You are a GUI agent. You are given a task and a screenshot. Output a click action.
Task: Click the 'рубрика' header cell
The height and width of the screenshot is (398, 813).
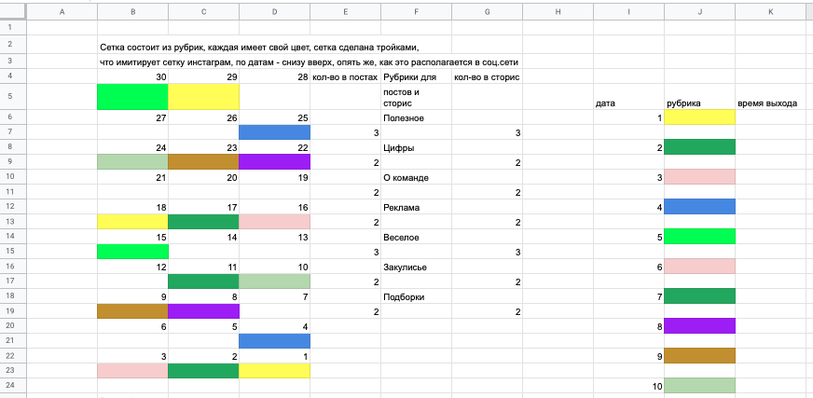click(x=700, y=97)
